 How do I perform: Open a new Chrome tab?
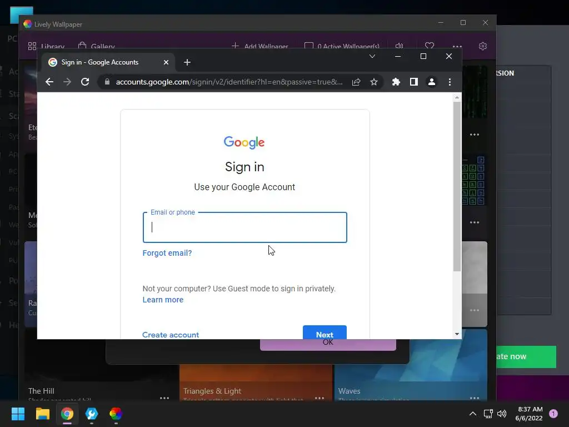(x=187, y=62)
